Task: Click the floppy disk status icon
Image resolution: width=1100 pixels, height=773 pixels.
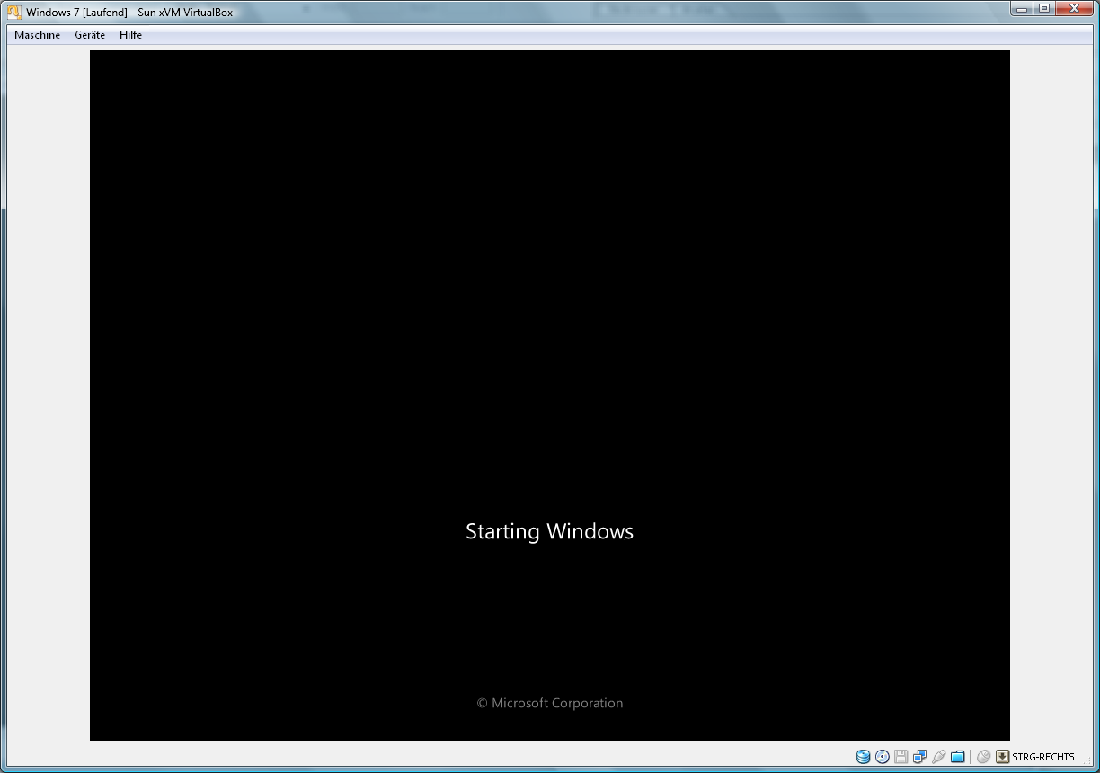Action: 901,757
